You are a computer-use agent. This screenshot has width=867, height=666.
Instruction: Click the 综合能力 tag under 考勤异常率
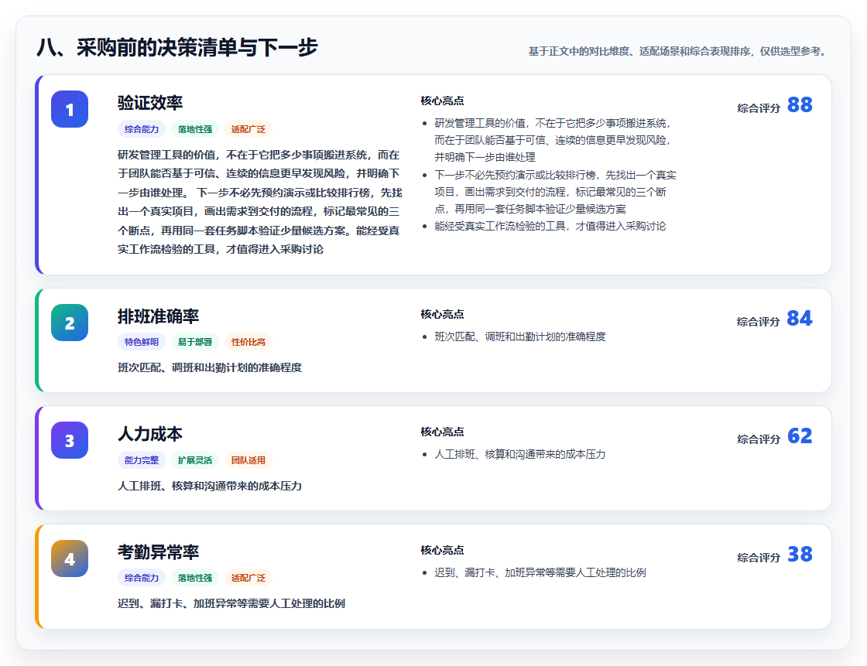(x=142, y=578)
